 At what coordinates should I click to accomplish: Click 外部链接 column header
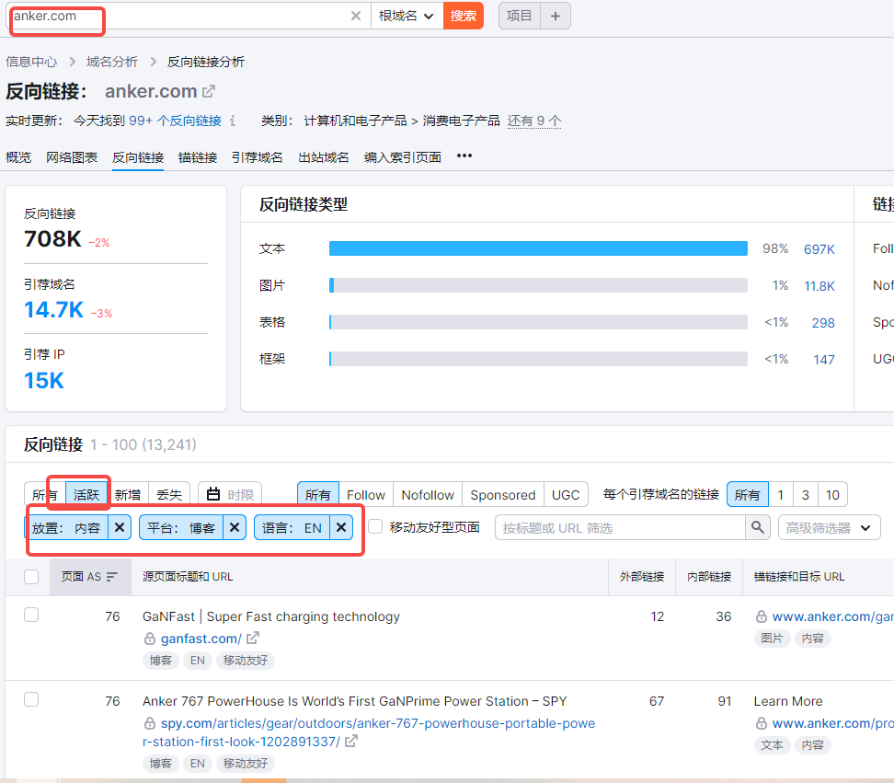[642, 577]
